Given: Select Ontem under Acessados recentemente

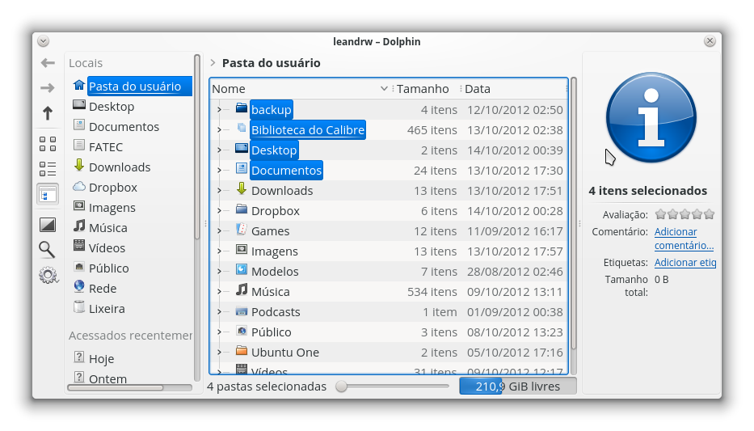Looking at the screenshot, I should (x=107, y=379).
